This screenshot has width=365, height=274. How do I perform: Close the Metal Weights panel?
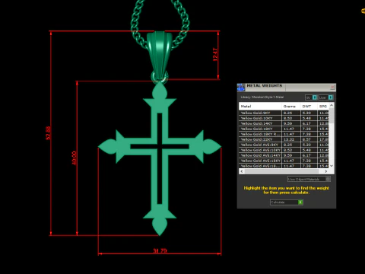click(x=332, y=88)
